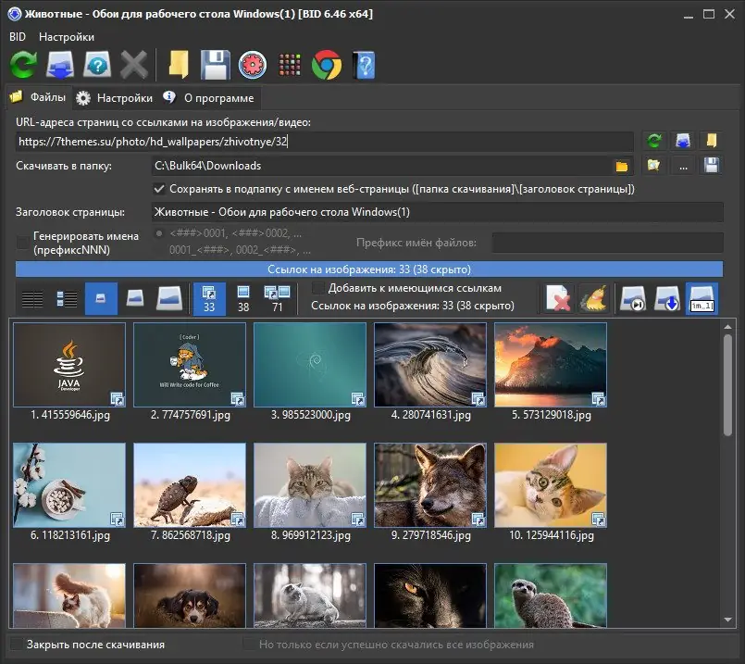Click the broom cleanup icon
This screenshot has width=745, height=664.
click(x=592, y=298)
